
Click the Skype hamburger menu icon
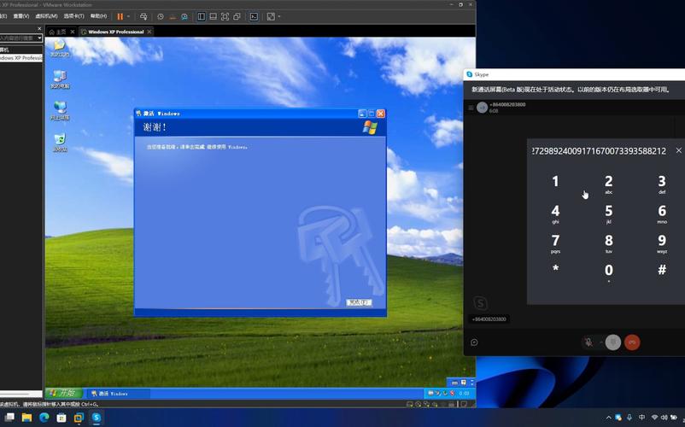pyautogui.click(x=471, y=108)
